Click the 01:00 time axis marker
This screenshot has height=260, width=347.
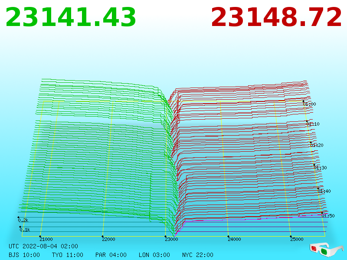pyautogui.click(x=309, y=104)
